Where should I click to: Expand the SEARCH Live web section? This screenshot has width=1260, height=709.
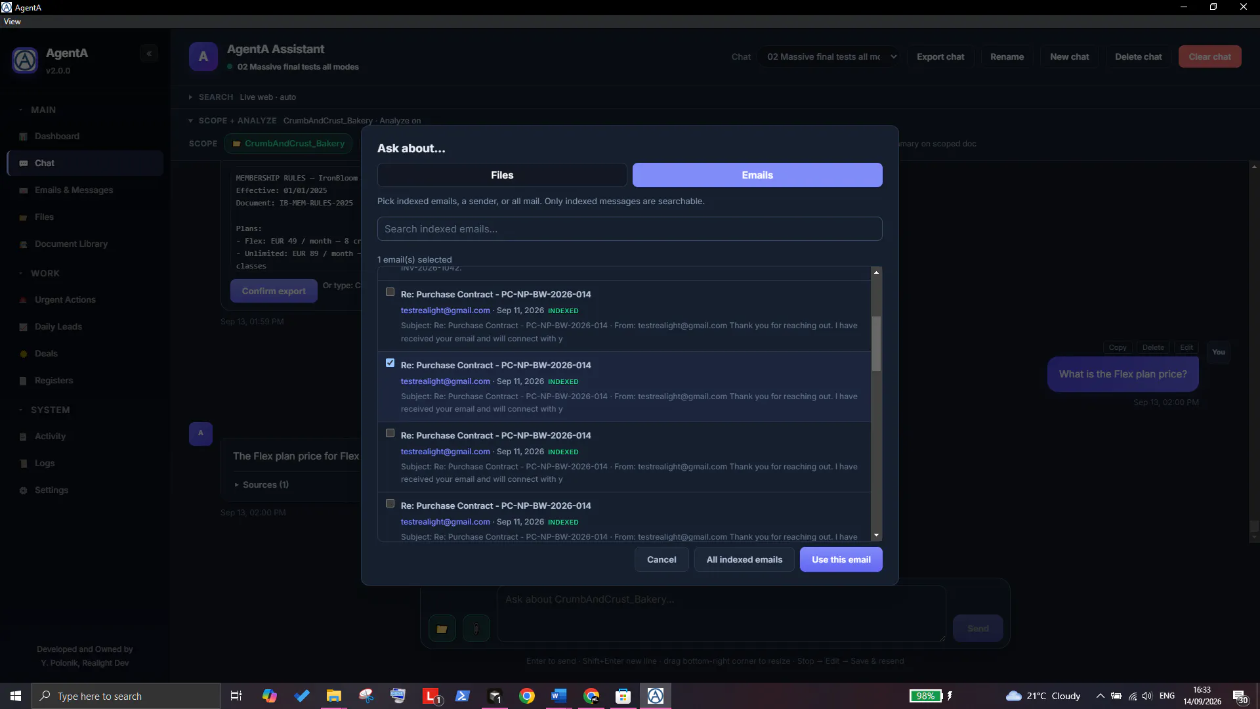click(190, 97)
